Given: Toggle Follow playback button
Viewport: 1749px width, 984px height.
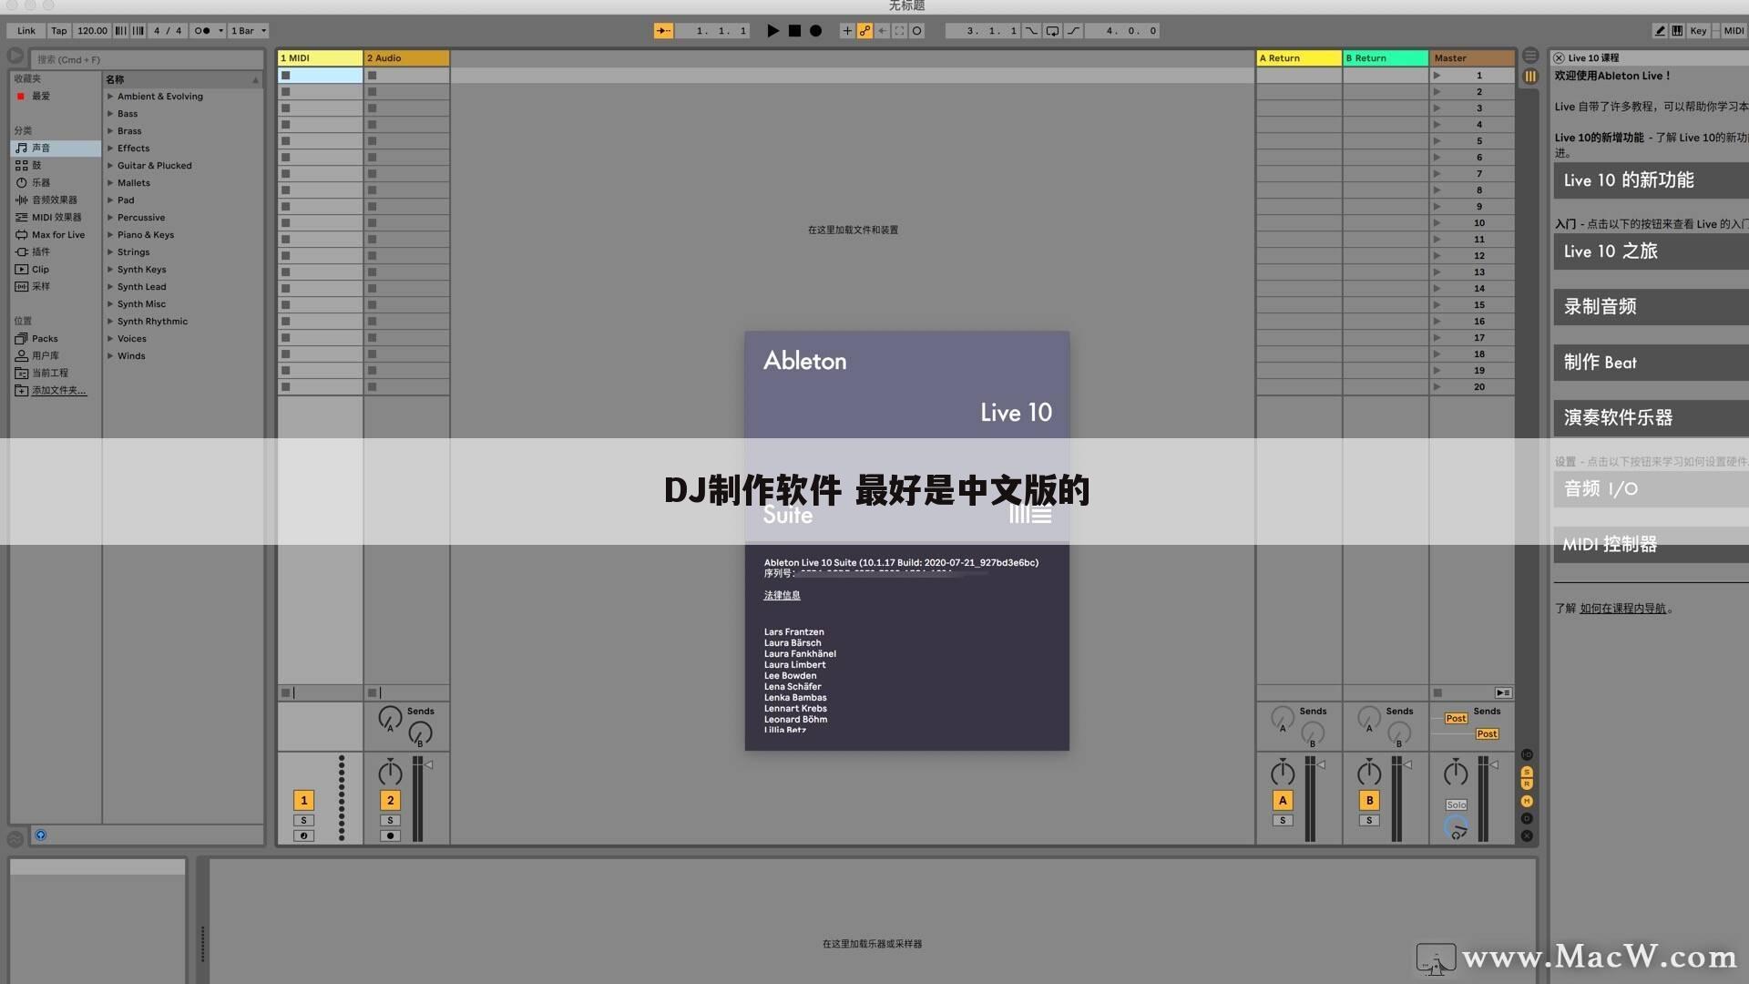Looking at the screenshot, I should coord(663,30).
